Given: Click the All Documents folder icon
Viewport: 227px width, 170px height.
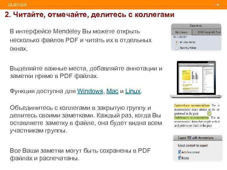Looking at the screenshot, I should (x=177, y=42).
